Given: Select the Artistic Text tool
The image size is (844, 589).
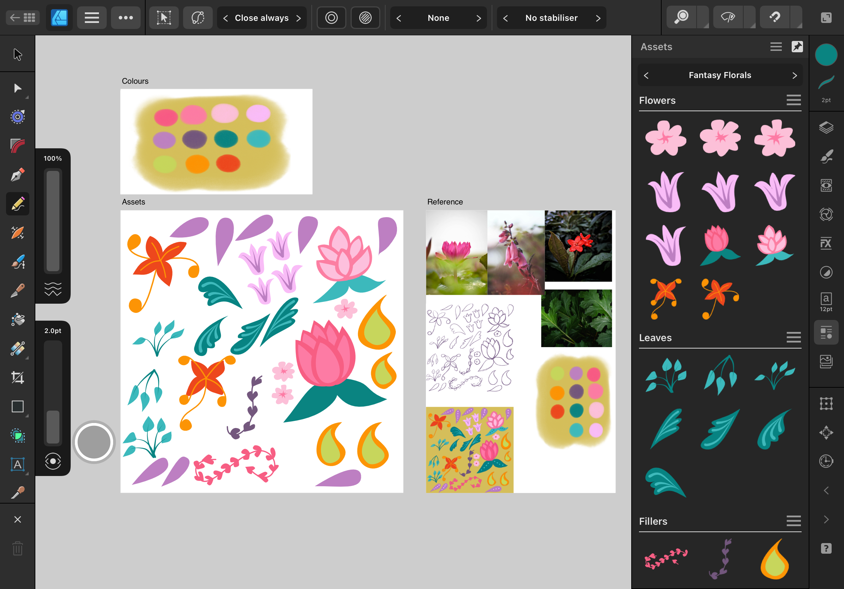Looking at the screenshot, I should (x=17, y=464).
